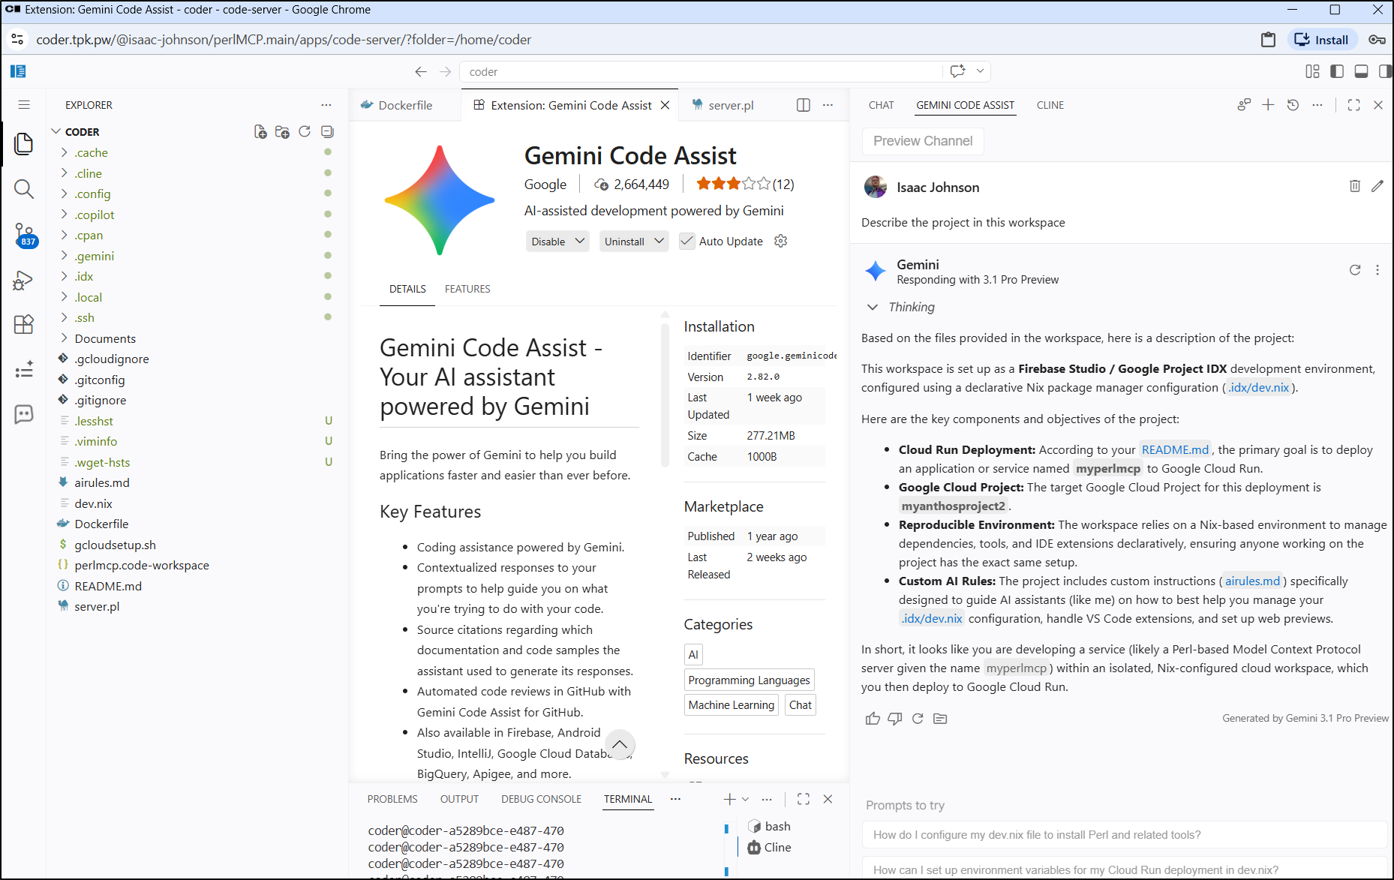Open the airules.md link in Gemini response
Viewport: 1394px width, 880px height.
(1253, 581)
